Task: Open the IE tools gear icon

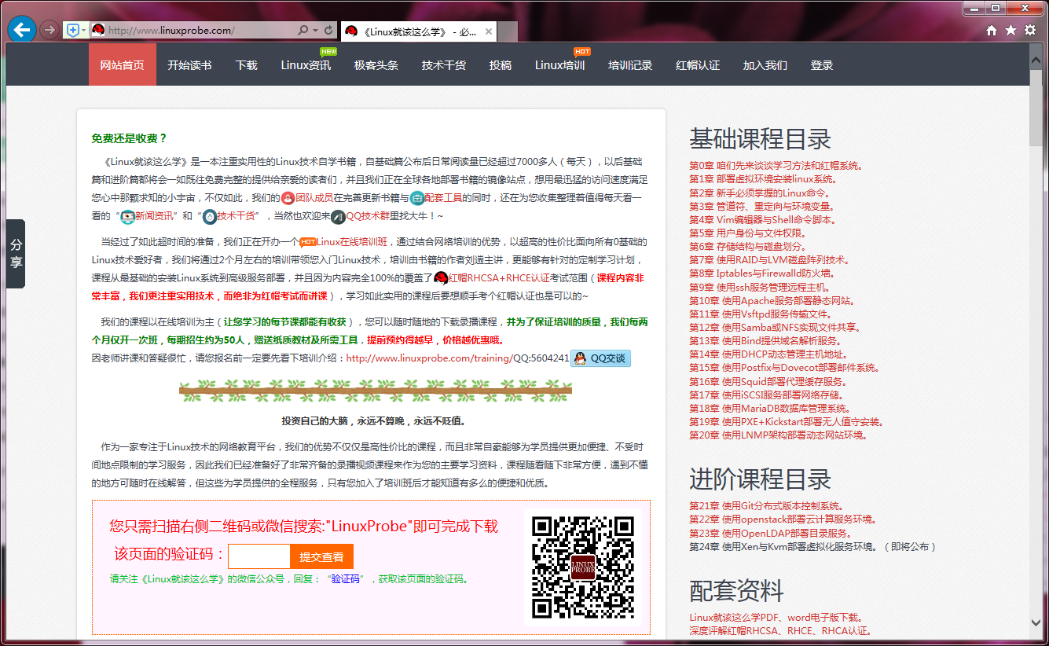Action: coord(1029,31)
